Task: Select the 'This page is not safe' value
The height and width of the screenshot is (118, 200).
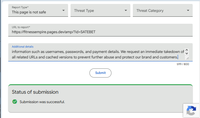Action: coord(29,12)
